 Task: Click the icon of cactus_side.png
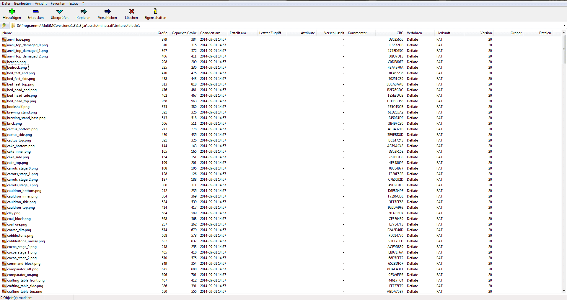[4, 135]
